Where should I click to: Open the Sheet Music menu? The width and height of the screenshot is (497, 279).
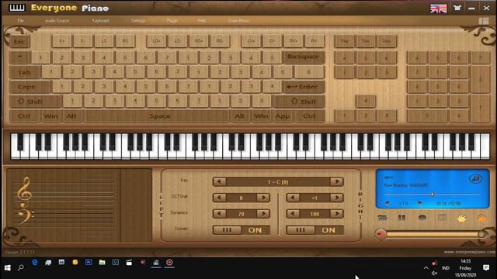tap(238, 21)
